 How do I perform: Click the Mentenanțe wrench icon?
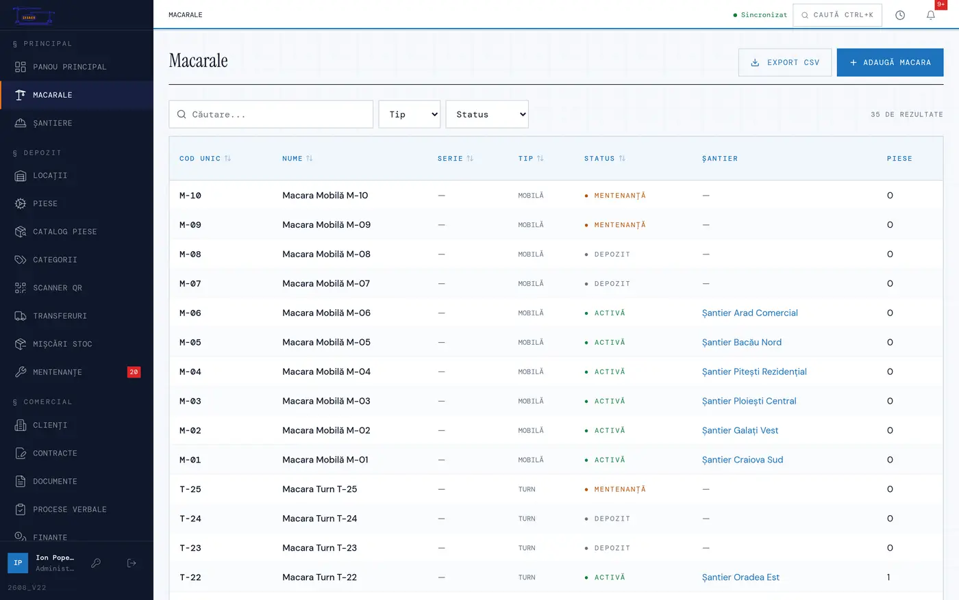click(21, 372)
